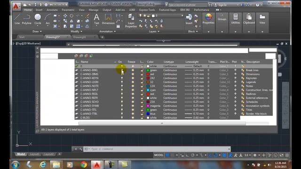Viewport: 301px width, 169px height.
Task: Click the green color swatch of C-ANNO-BRKL
Action: pos(148,70)
